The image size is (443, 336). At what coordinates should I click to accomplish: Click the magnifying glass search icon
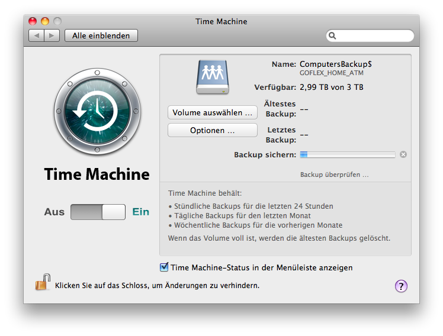332,36
